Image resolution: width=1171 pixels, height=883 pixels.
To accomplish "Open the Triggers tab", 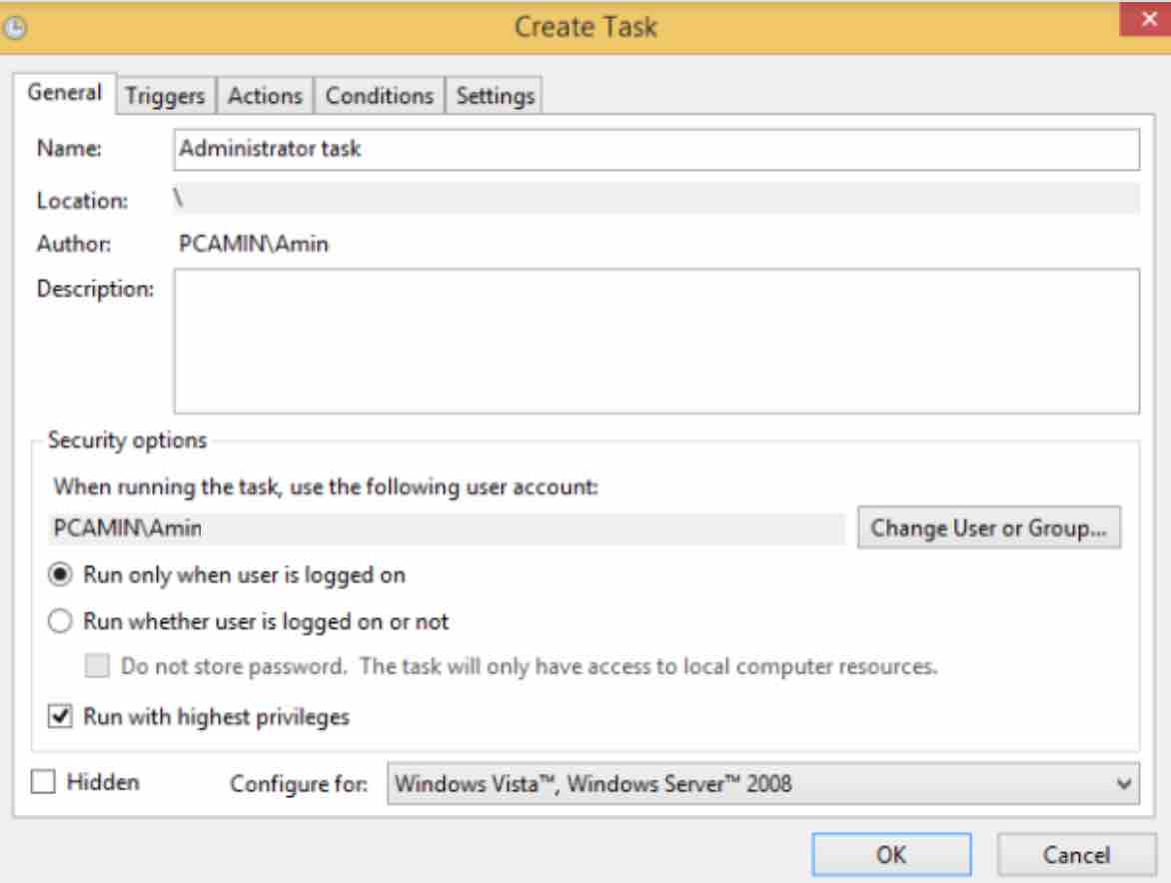I will [x=165, y=96].
